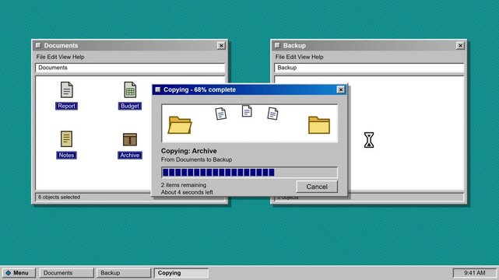Open Edit menu in Backup window
This screenshot has width=499, height=280.
[291, 57]
